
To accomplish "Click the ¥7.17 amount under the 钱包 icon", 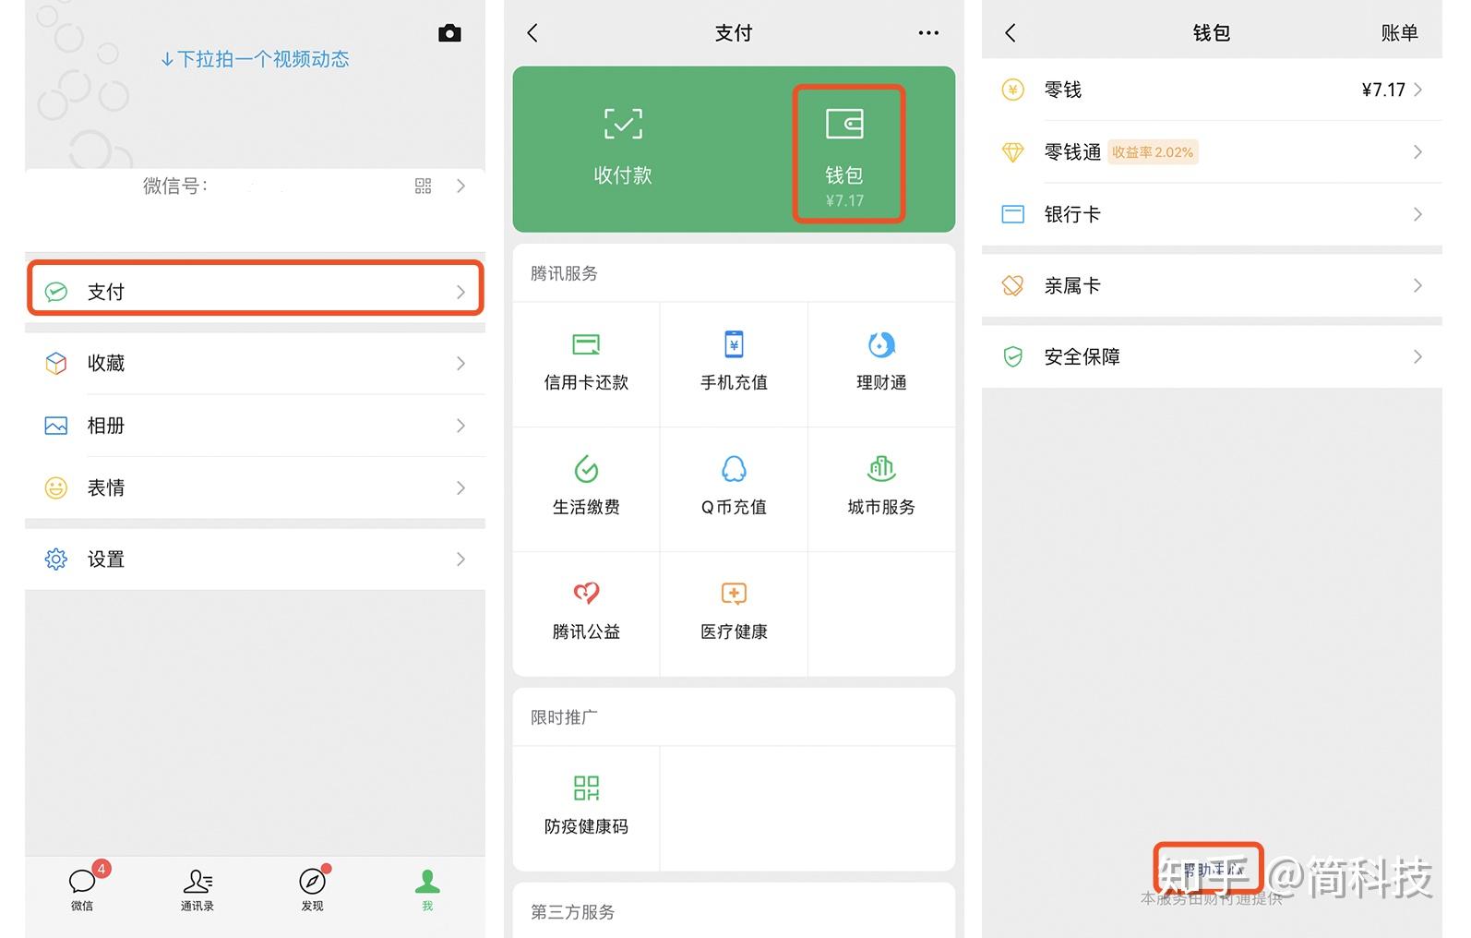I will coord(844,200).
